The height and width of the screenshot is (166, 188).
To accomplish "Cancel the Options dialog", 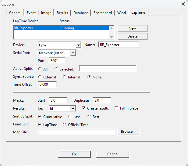I will tap(113, 154).
